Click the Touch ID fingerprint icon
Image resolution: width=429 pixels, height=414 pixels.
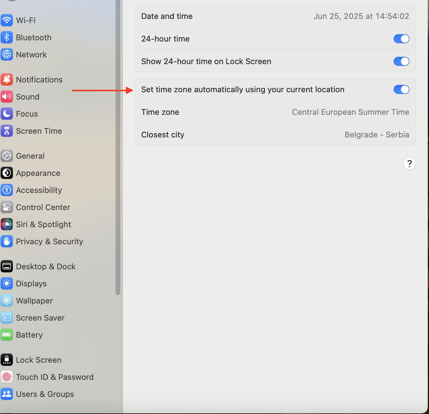[x=7, y=377]
